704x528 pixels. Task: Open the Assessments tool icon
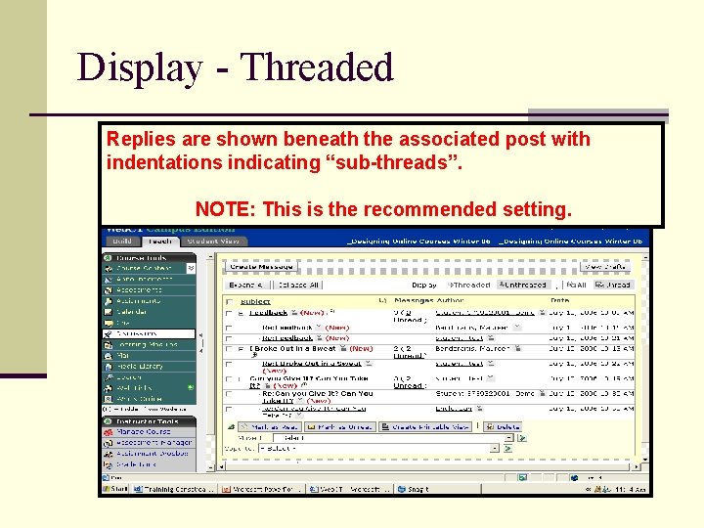point(109,290)
